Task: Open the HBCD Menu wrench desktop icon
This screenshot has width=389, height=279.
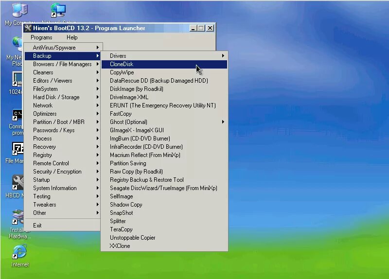Action: (18, 183)
